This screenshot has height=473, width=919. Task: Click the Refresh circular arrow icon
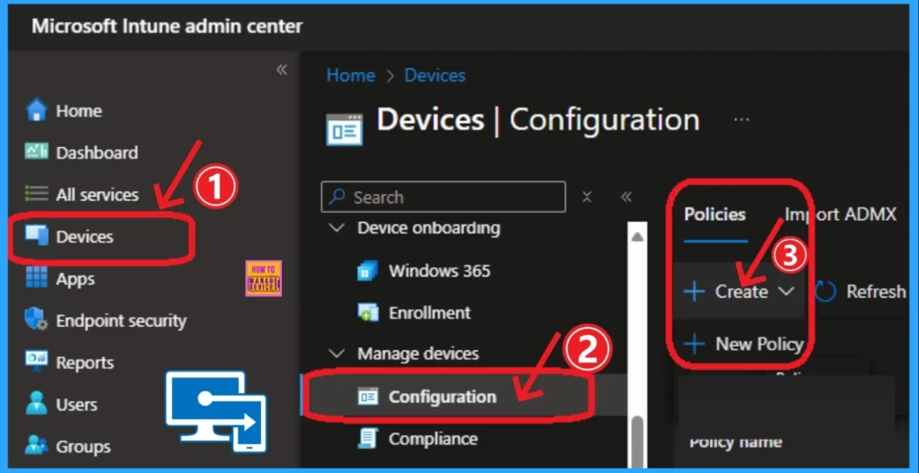[826, 292]
